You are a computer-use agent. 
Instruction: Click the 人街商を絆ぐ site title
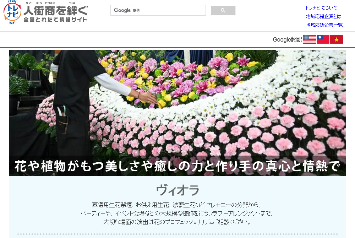click(55, 10)
